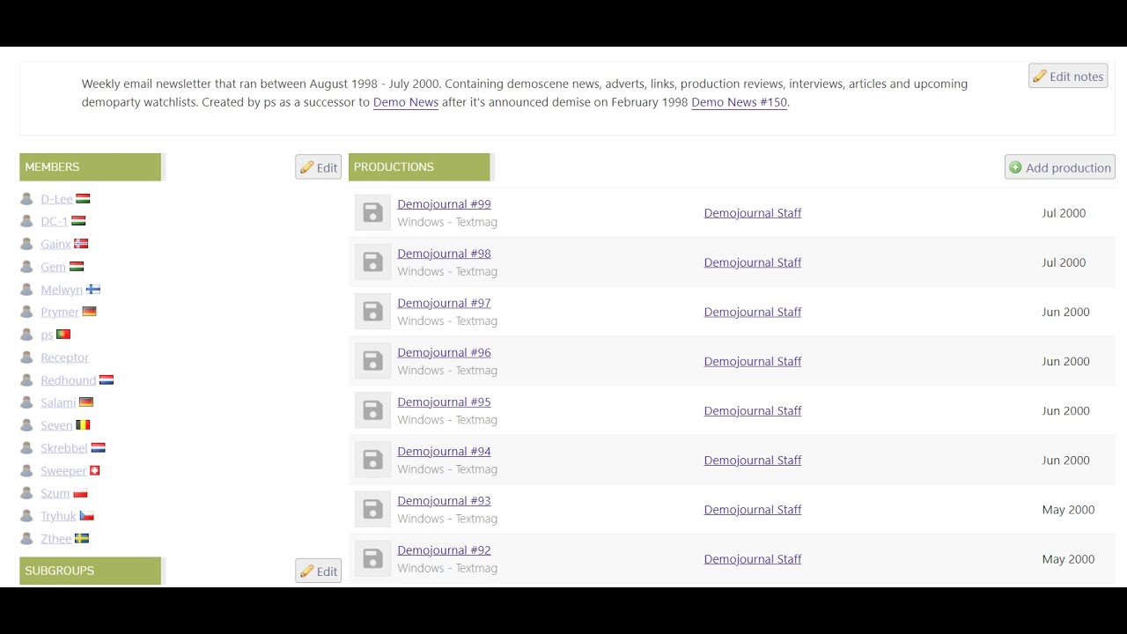Viewport: 1127px width, 634px height.
Task: Click the Edit notes button
Action: point(1068,77)
